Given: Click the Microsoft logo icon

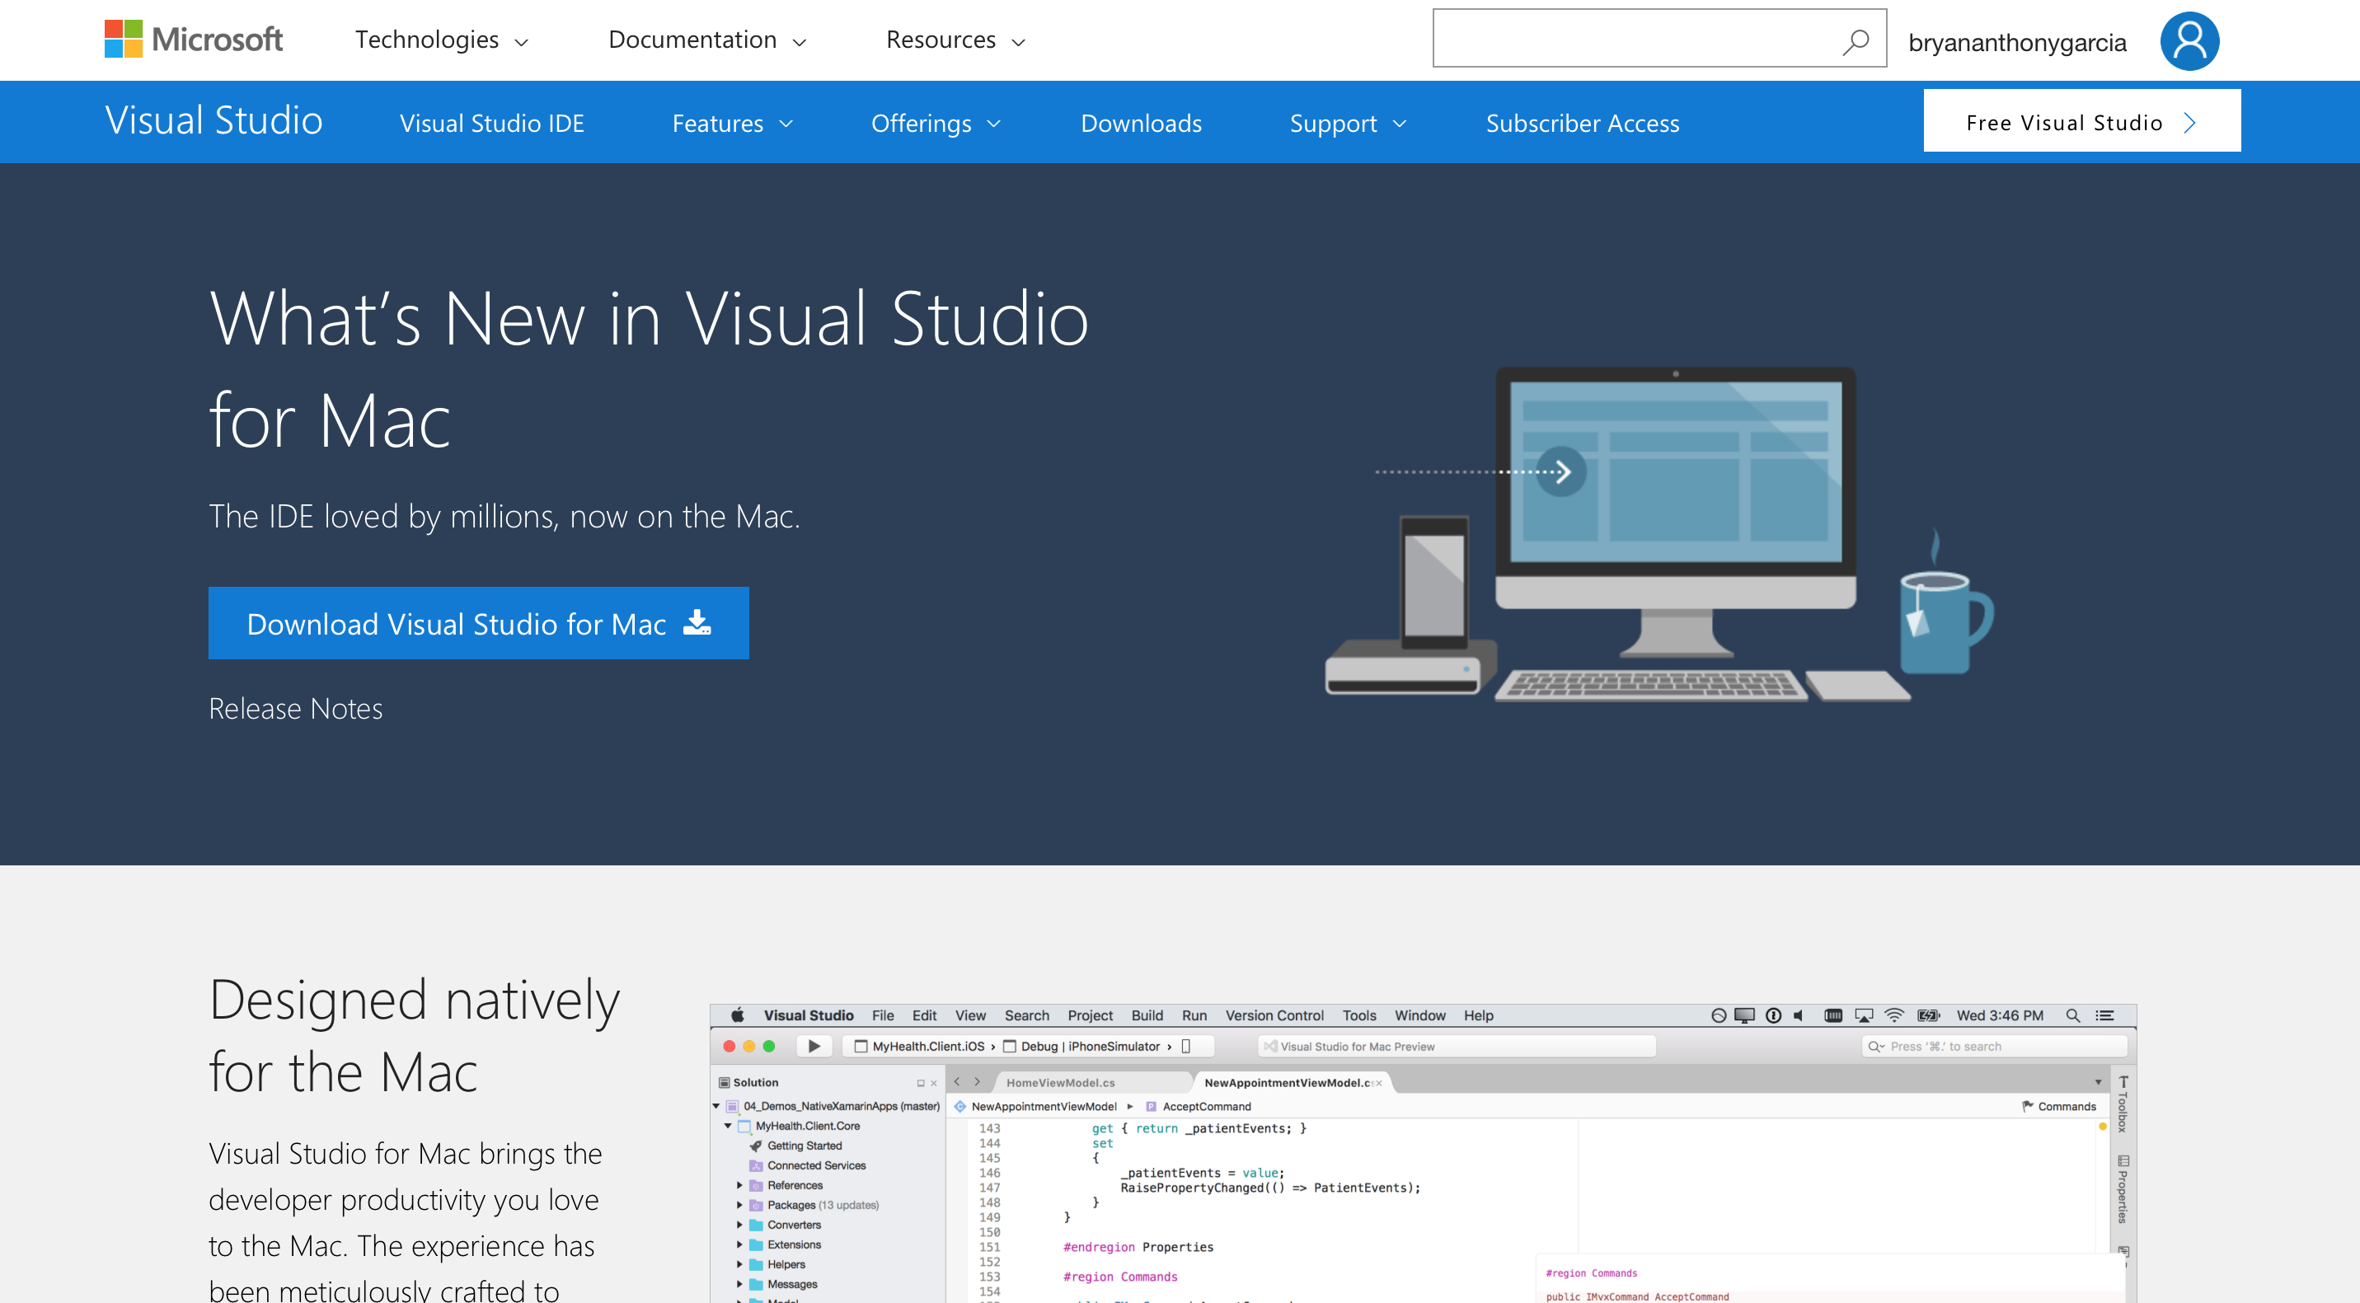Looking at the screenshot, I should coord(122,39).
